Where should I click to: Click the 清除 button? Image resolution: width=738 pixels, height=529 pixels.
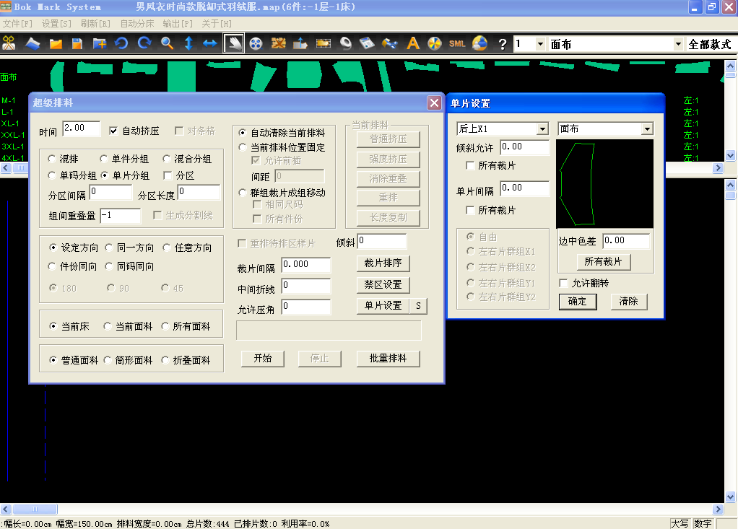coord(629,302)
